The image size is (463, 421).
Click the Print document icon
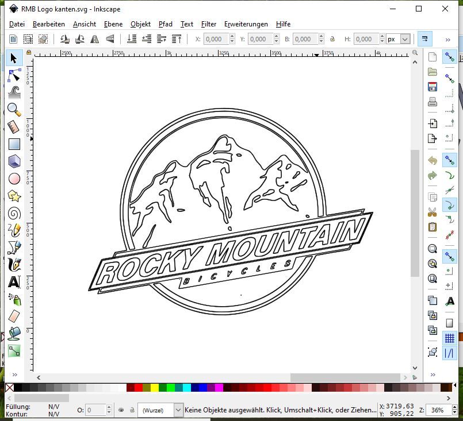(x=433, y=102)
